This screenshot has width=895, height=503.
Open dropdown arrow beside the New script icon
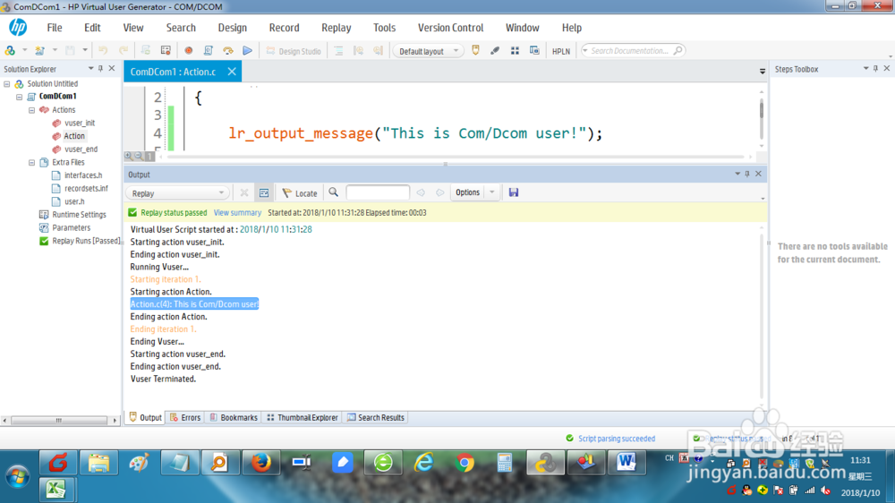click(55, 51)
